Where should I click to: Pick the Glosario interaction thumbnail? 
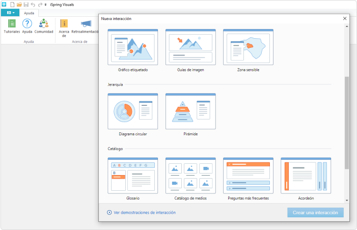coord(133,176)
